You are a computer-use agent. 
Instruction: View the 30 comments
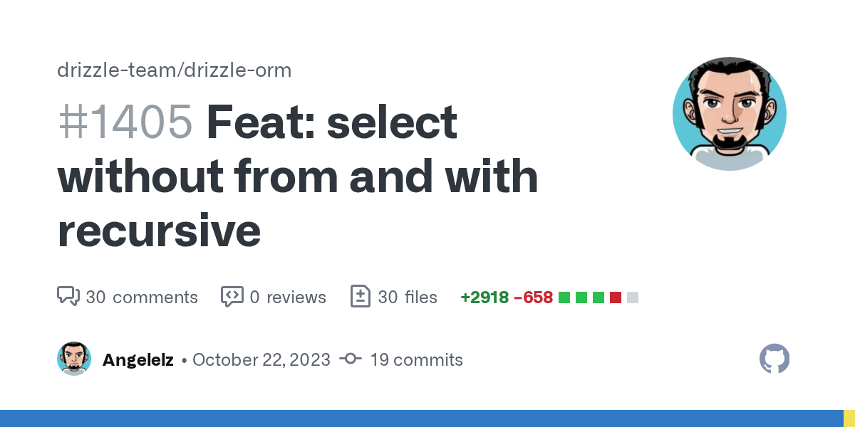[142, 297]
